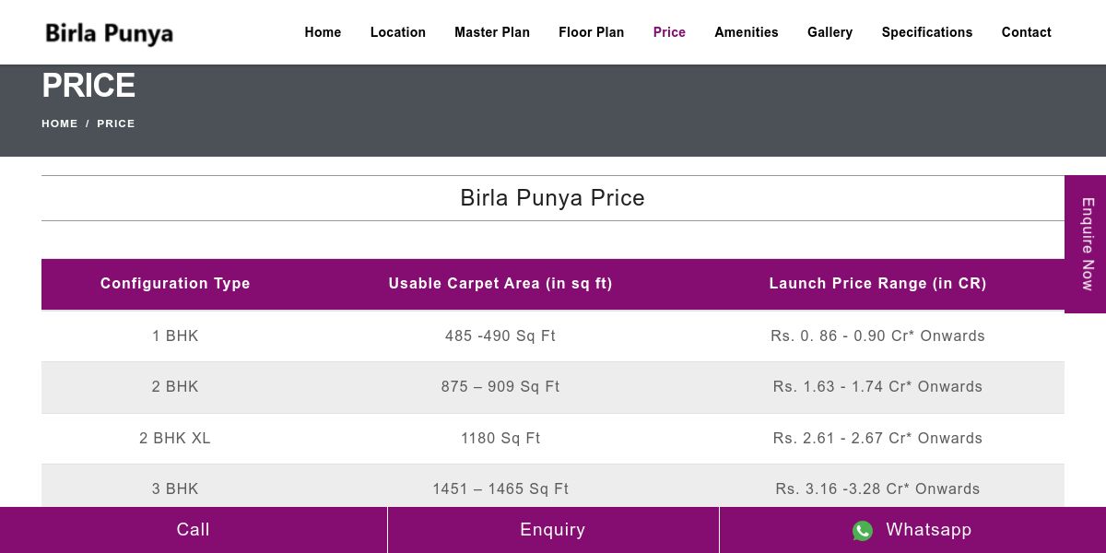Select the Price menu item
This screenshot has width=1106, height=553.
[x=669, y=32]
